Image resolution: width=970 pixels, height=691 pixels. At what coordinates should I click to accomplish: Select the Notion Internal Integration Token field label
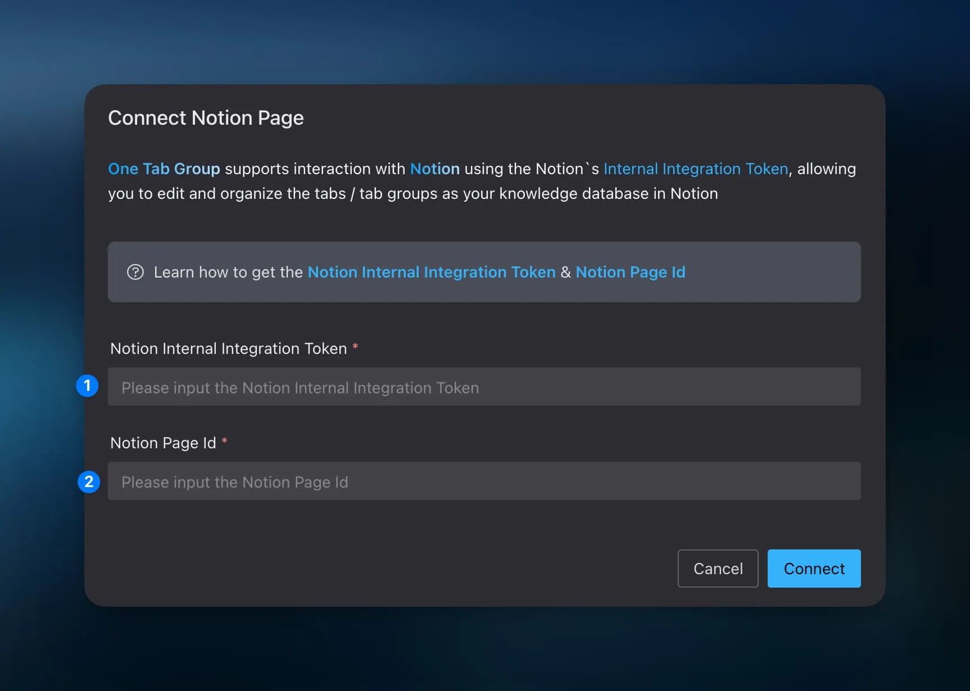tap(228, 348)
